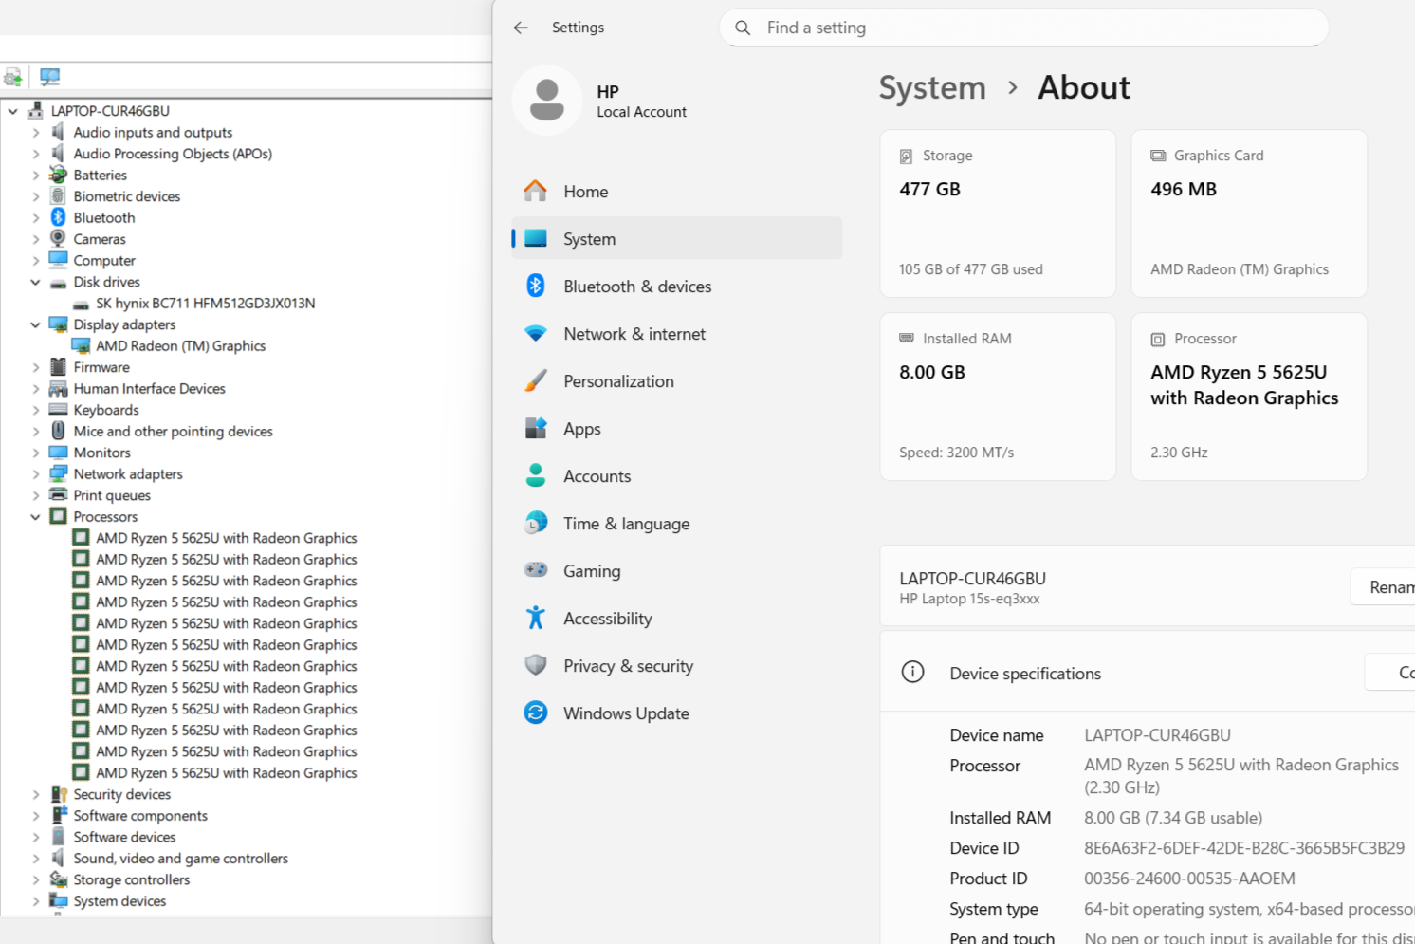This screenshot has height=944, width=1415.
Task: Click the HP user profile avatar
Action: [546, 100]
